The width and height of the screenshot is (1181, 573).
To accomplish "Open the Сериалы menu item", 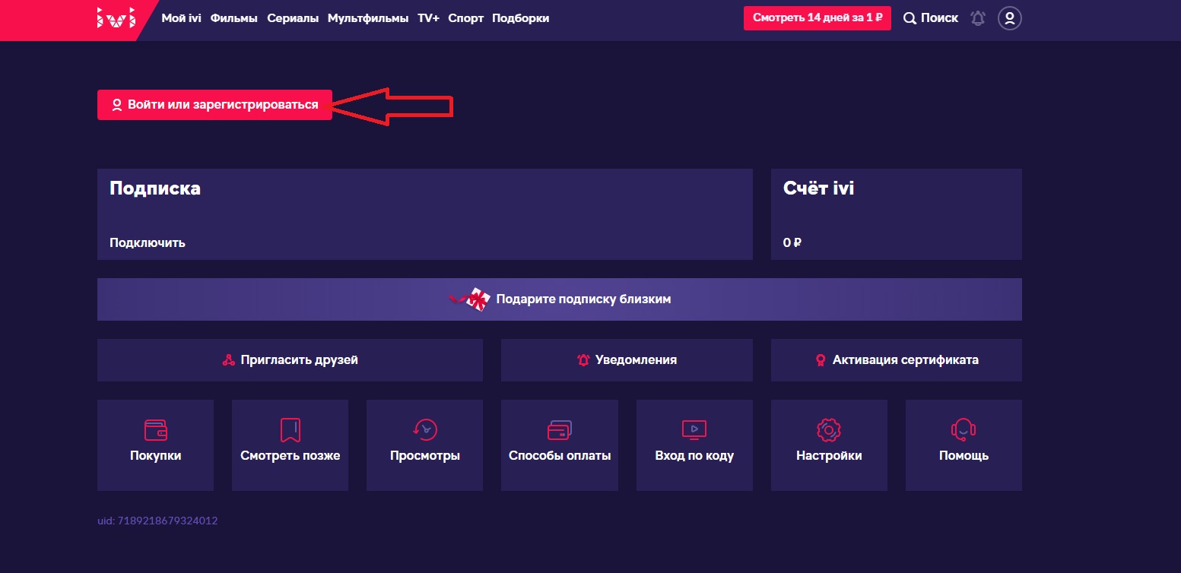I will click(293, 18).
